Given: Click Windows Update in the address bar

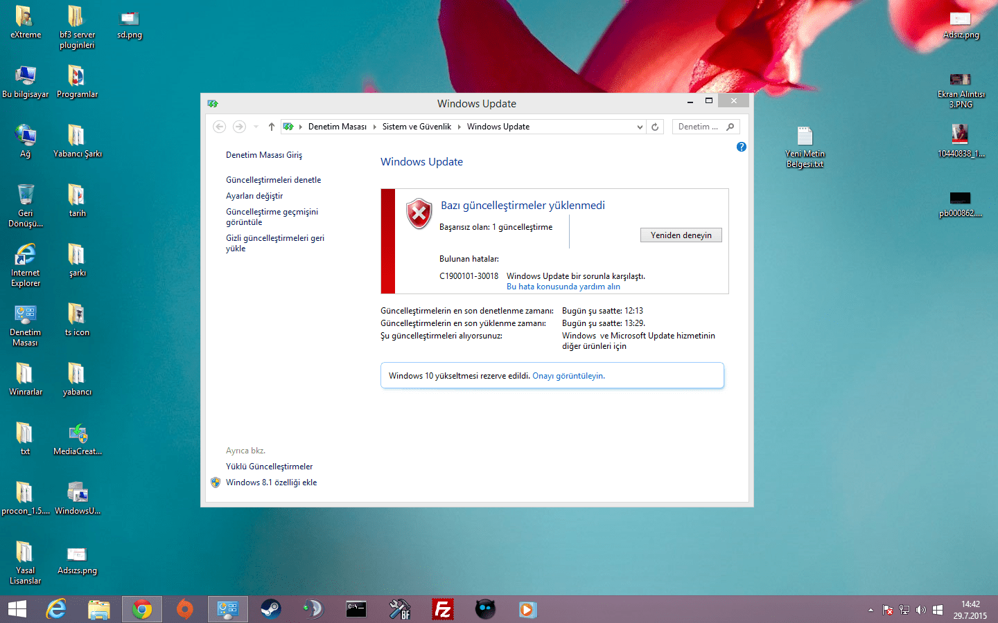Looking at the screenshot, I should [x=498, y=127].
